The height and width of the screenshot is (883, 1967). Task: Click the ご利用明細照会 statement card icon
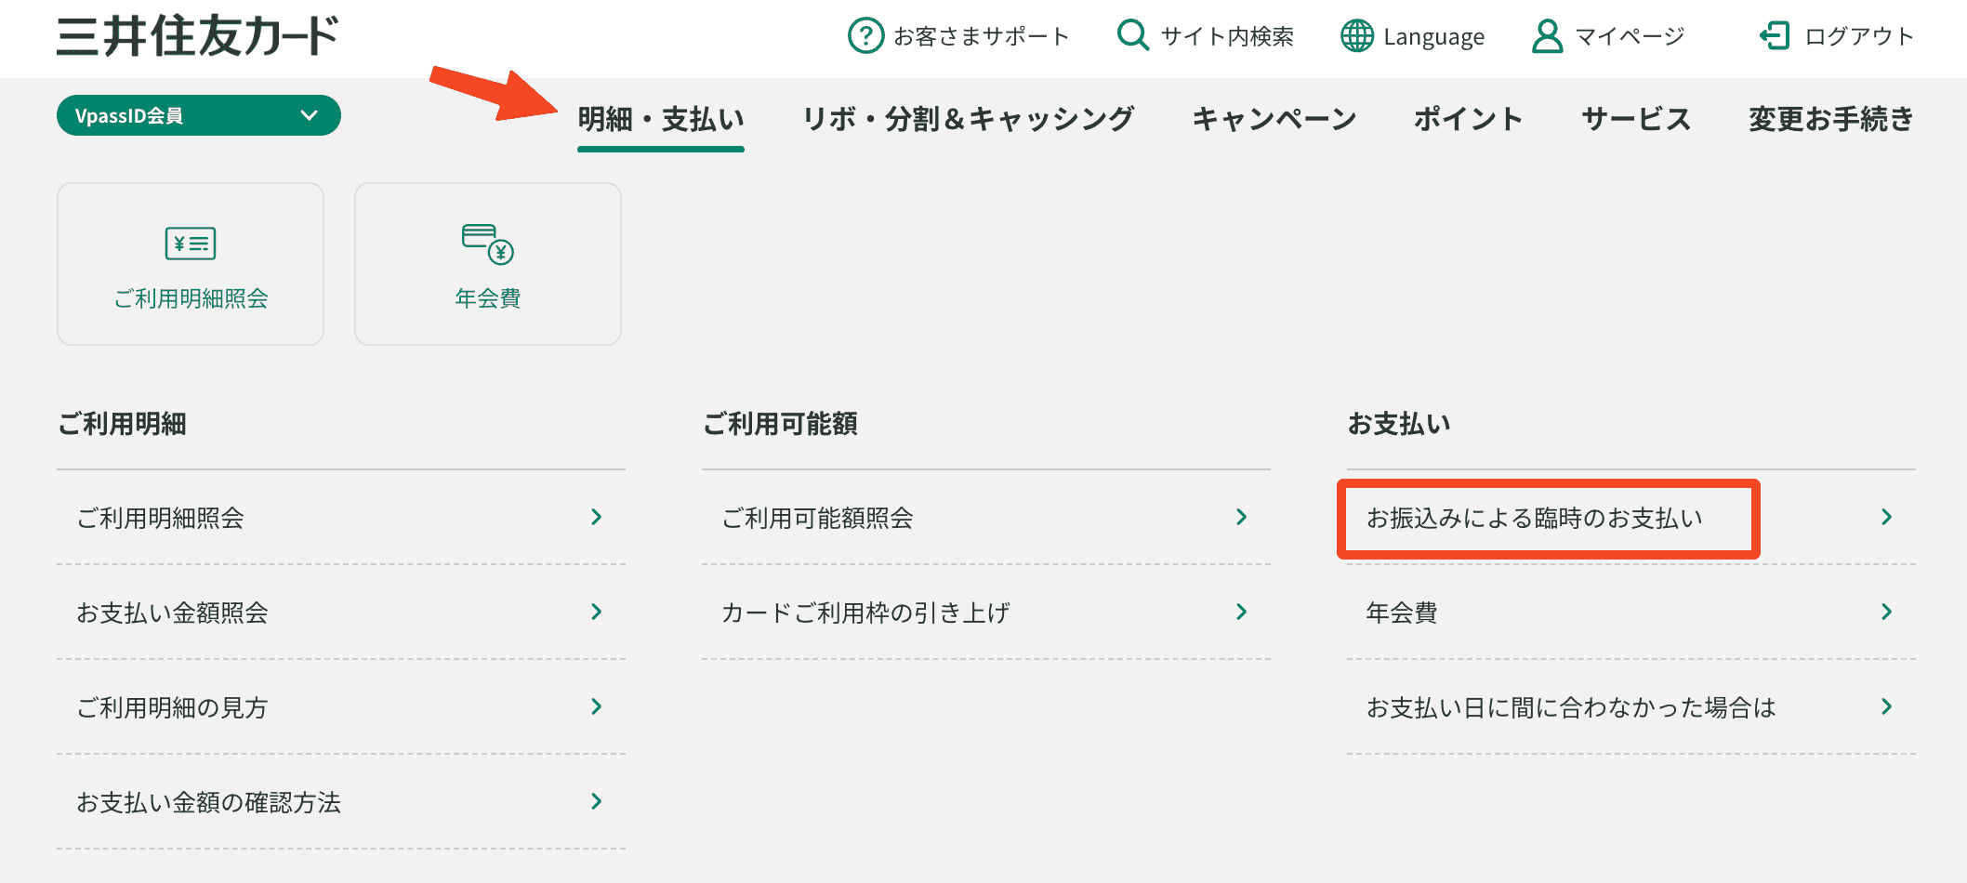191,244
